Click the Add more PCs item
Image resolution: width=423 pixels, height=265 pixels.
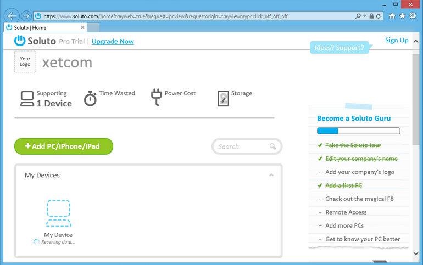tap(344, 225)
